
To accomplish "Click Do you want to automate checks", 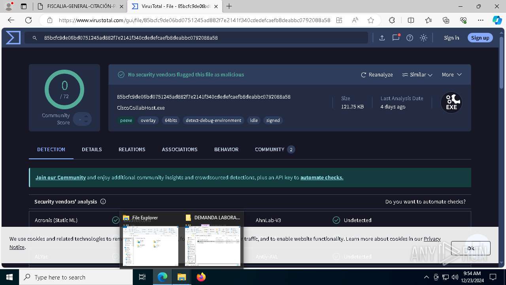I will click(425, 201).
